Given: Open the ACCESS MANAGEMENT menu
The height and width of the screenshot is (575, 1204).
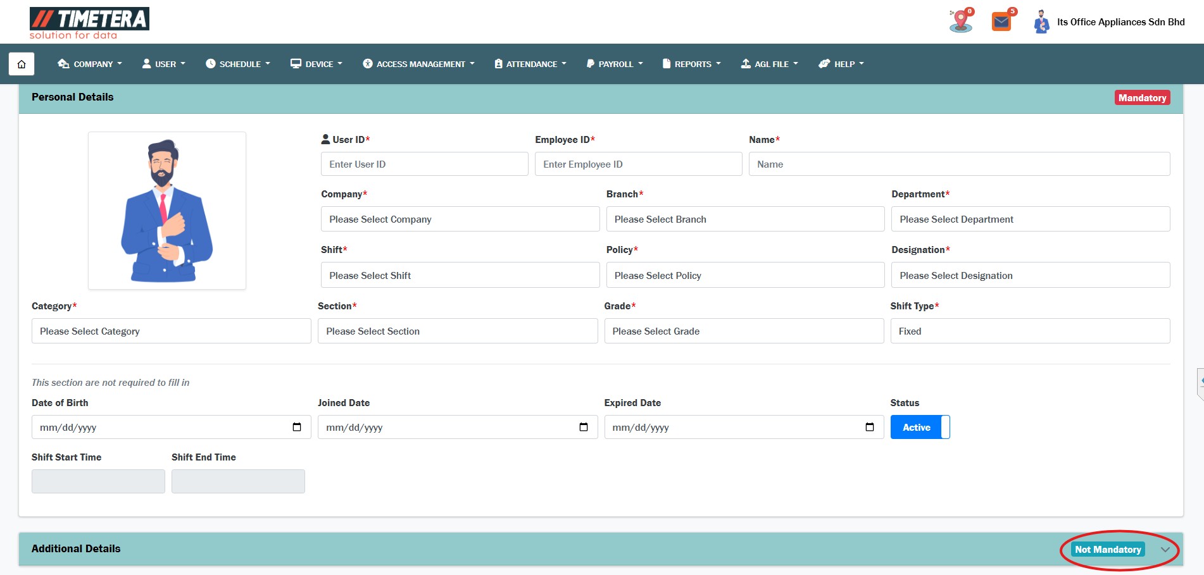Looking at the screenshot, I should [x=418, y=64].
